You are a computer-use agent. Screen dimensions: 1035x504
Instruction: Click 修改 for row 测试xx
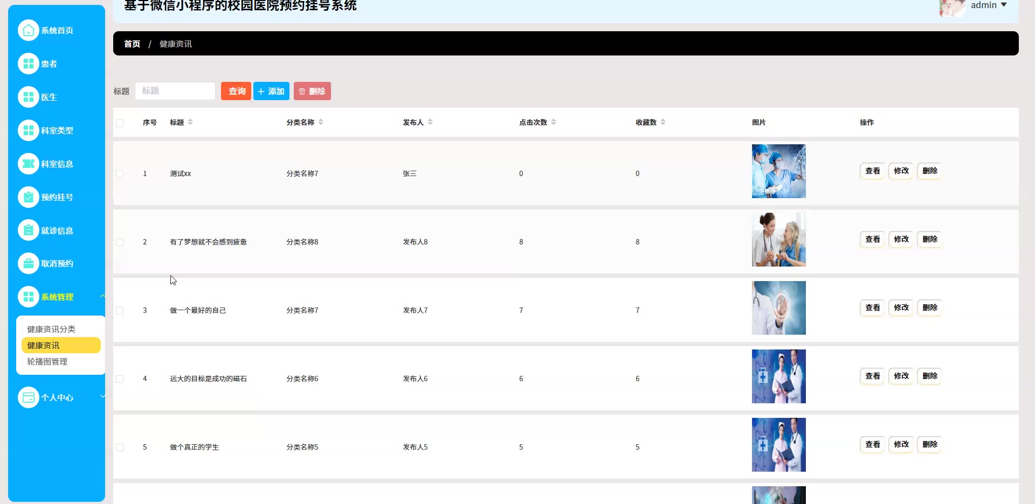901,171
